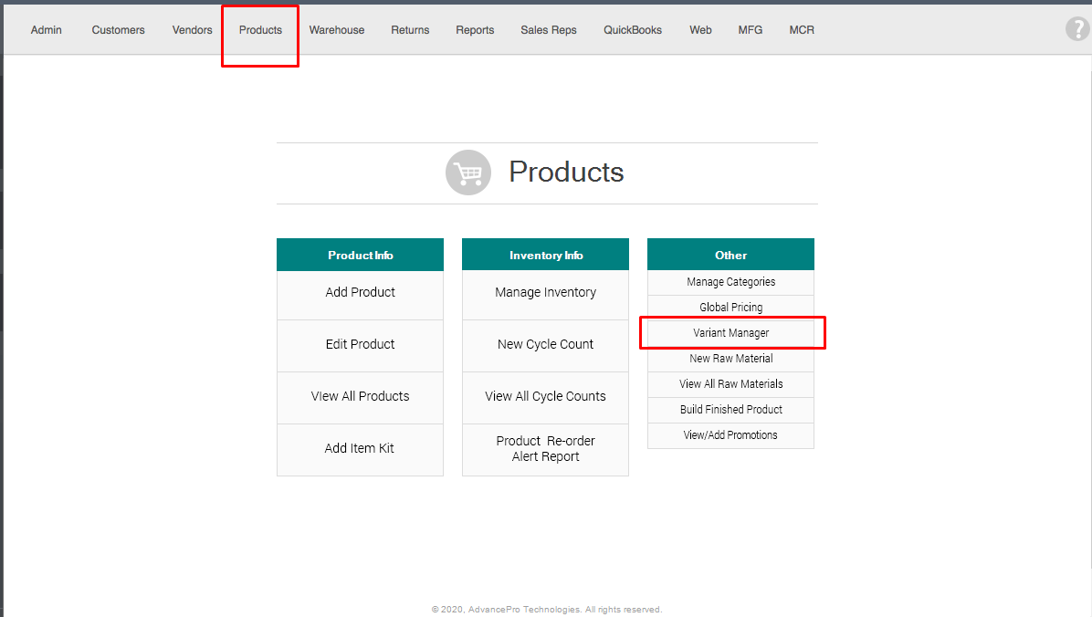
Task: Go to View/Add Promotions
Action: (730, 435)
